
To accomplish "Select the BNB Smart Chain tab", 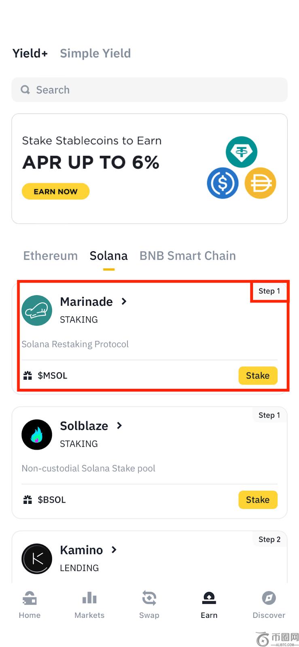I will (187, 256).
